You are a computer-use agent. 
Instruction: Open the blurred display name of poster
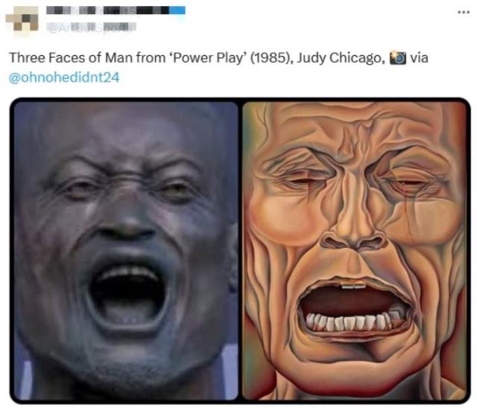[116, 10]
